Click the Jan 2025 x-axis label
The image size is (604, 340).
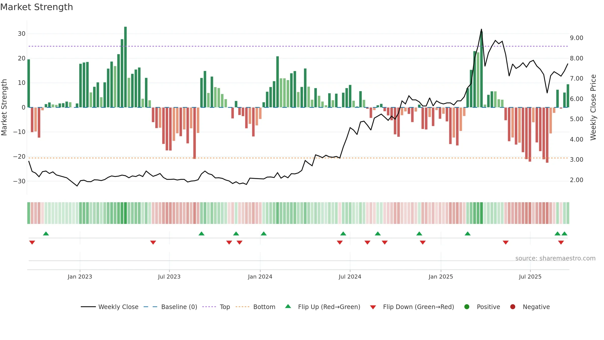(x=441, y=277)
